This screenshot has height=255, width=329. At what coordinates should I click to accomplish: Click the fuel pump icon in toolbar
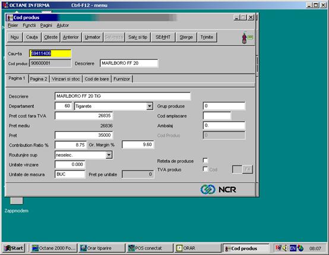247,37
